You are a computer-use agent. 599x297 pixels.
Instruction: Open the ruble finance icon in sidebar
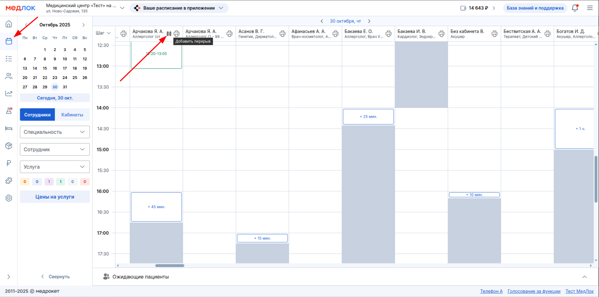9,163
